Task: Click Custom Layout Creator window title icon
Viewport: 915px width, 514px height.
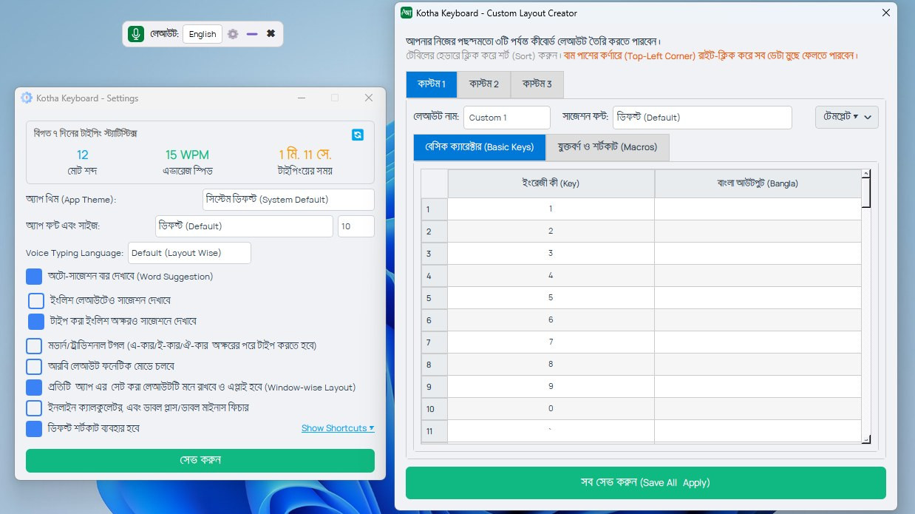Action: click(407, 13)
